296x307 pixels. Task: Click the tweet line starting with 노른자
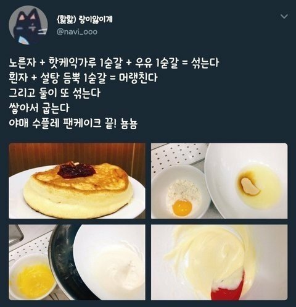click(x=114, y=62)
